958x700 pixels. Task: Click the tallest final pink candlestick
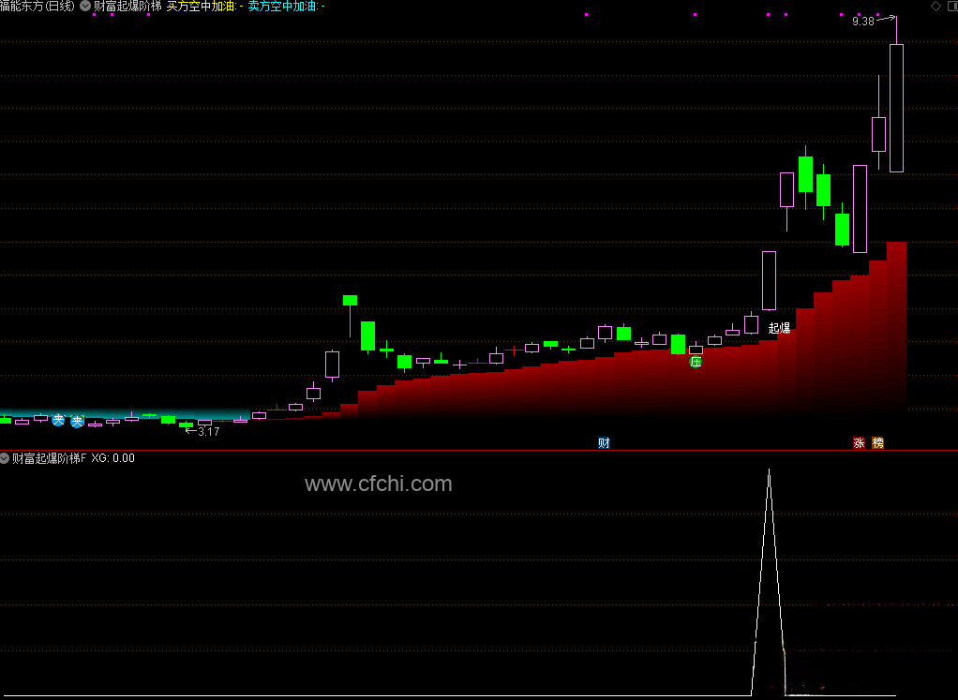(896, 108)
